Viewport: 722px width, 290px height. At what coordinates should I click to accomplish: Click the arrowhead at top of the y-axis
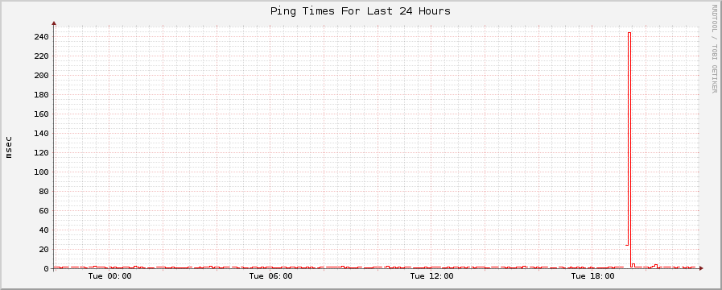[x=54, y=23]
